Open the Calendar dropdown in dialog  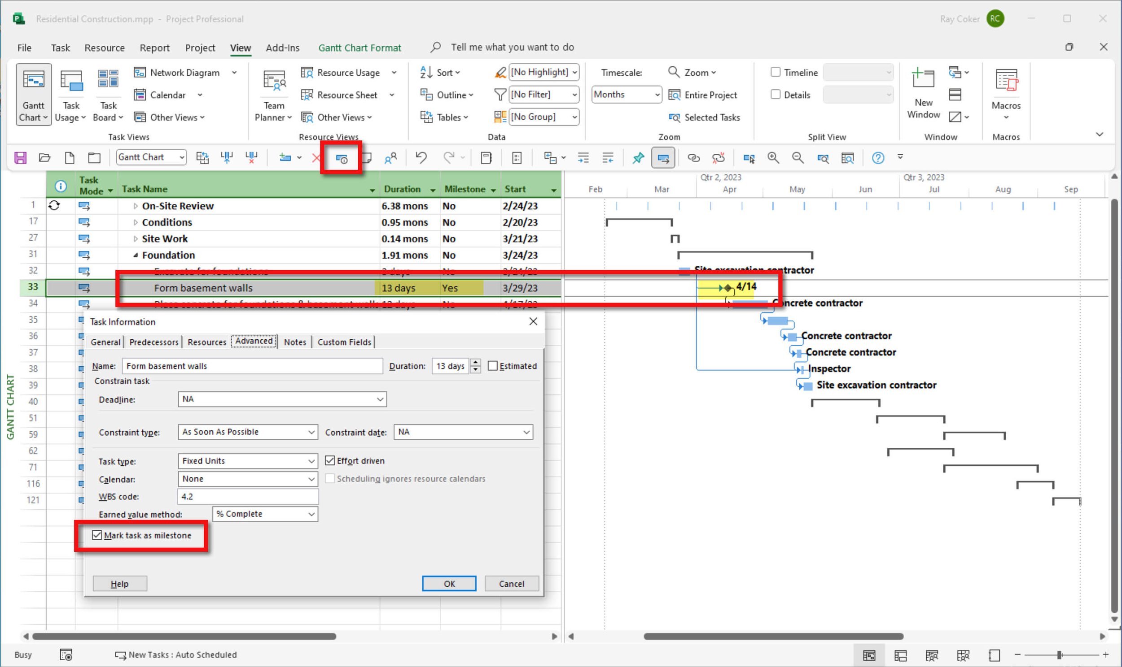[x=311, y=479]
